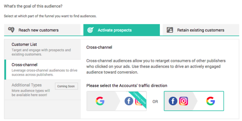Open the Reach new customers tab

pyautogui.click(x=42, y=30)
